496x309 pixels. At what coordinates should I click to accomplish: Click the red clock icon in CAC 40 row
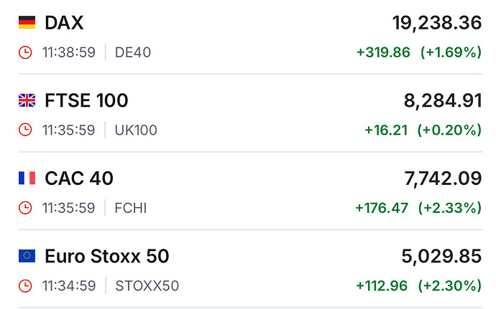[x=25, y=208]
